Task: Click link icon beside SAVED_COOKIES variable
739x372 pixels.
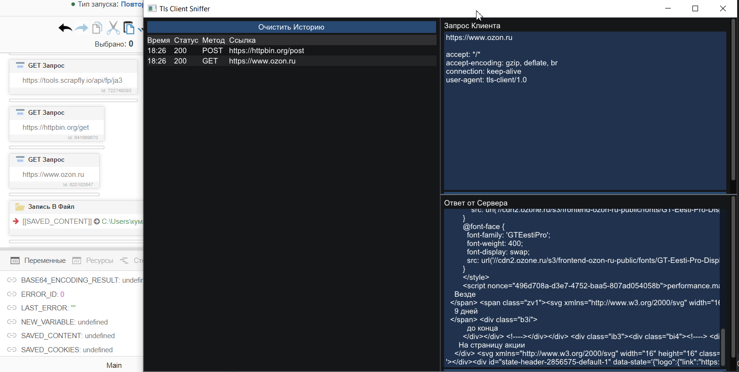Action: [x=12, y=350]
